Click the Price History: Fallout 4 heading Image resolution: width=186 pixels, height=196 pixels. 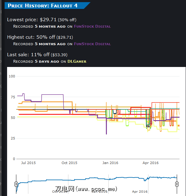tap(42, 6)
